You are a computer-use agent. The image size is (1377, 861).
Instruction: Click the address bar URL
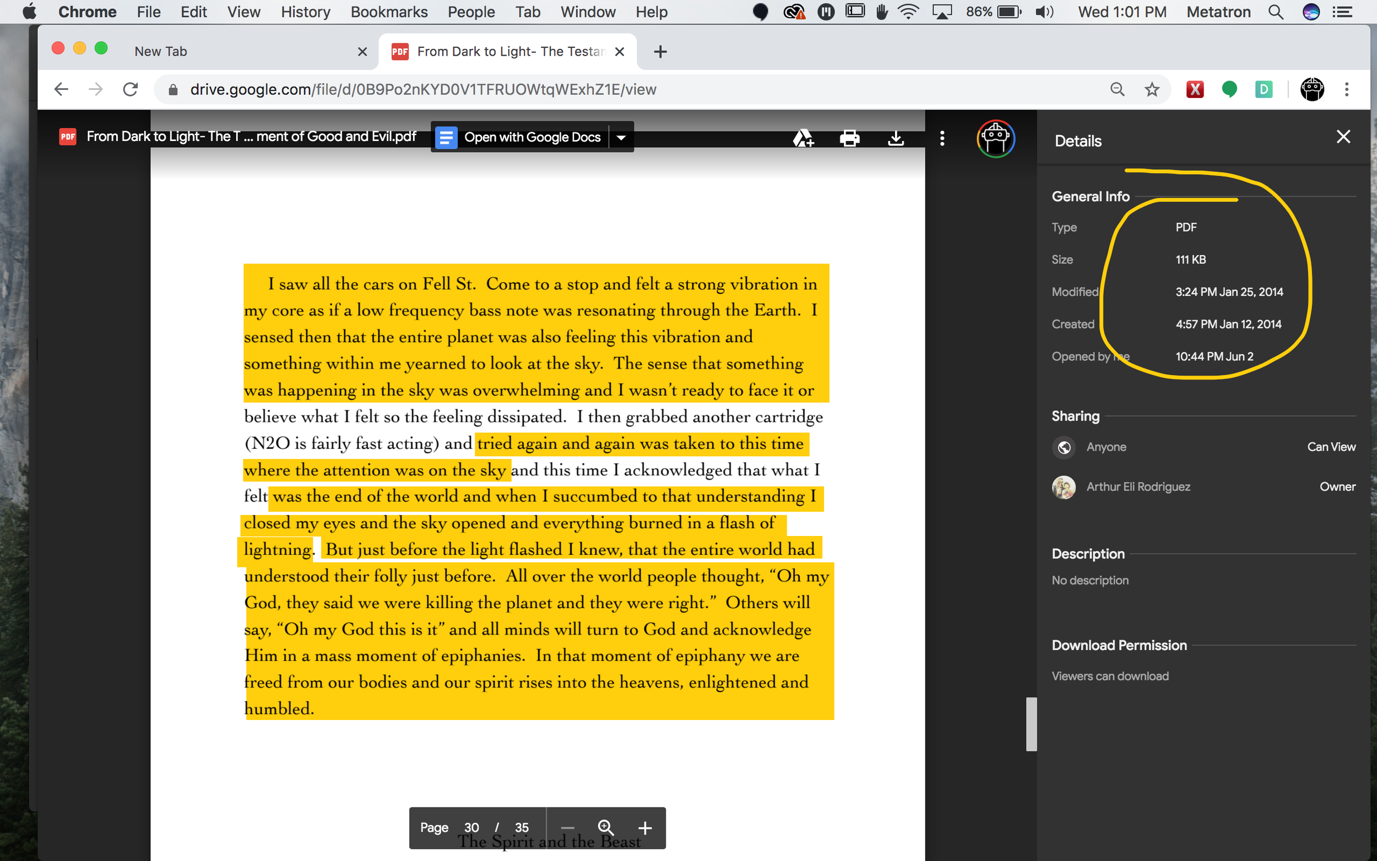click(422, 89)
